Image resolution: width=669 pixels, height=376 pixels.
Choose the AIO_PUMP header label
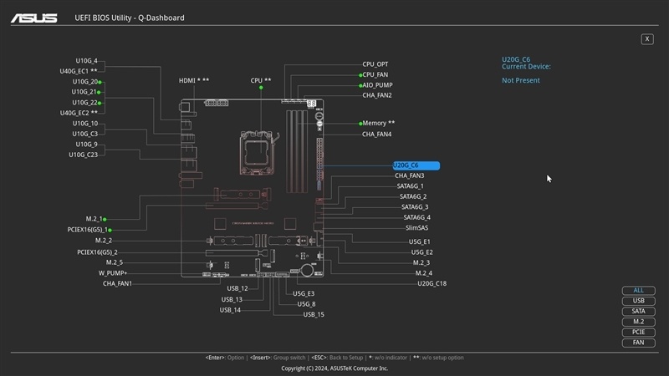(377, 85)
